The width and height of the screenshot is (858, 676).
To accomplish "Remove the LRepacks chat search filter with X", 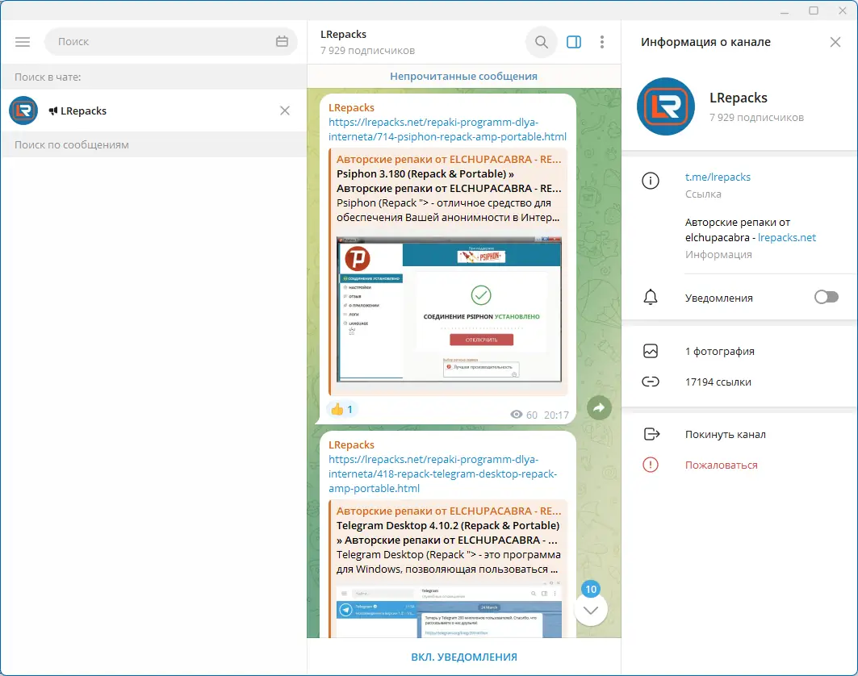I will coord(284,111).
